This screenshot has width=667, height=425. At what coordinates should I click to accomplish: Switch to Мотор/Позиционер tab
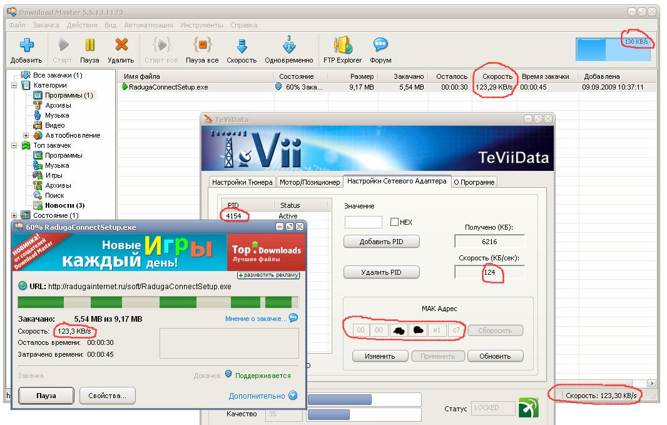click(x=310, y=182)
